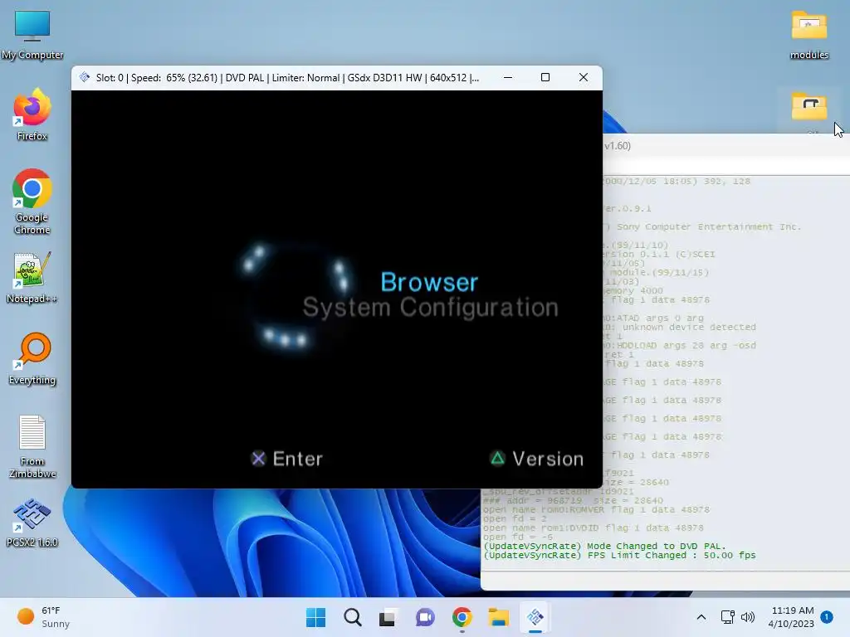Open the Everything search desktop shortcut

coord(32,358)
